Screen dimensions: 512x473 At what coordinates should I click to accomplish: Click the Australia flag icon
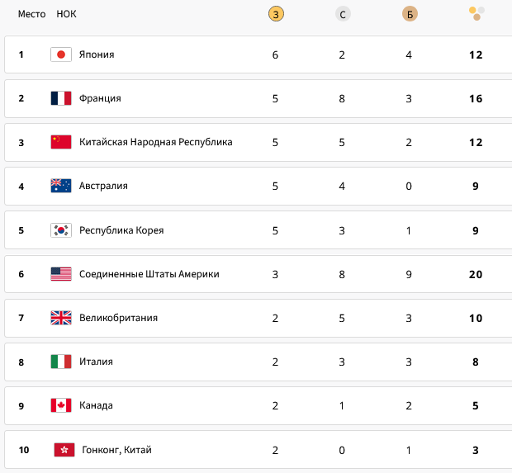[x=61, y=186]
